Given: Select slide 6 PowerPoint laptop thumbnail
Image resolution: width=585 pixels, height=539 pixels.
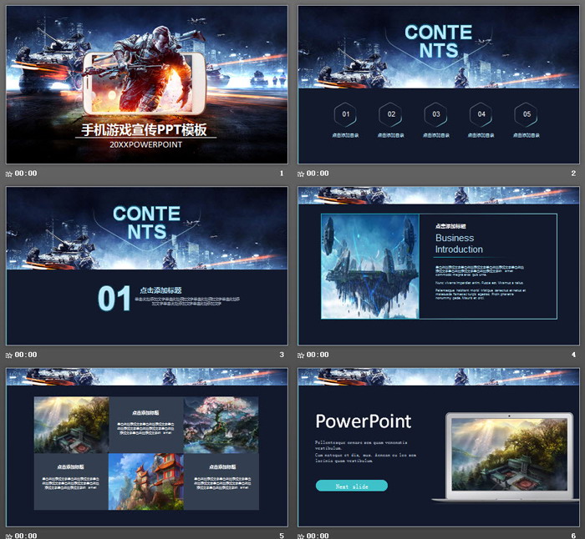Looking at the screenshot, I should click(439, 447).
